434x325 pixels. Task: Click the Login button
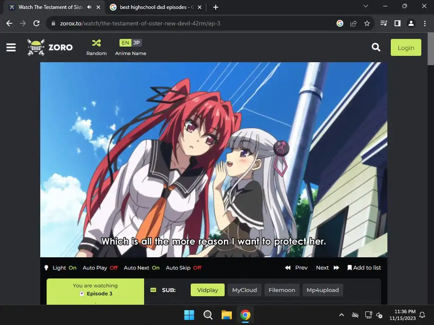pos(406,47)
